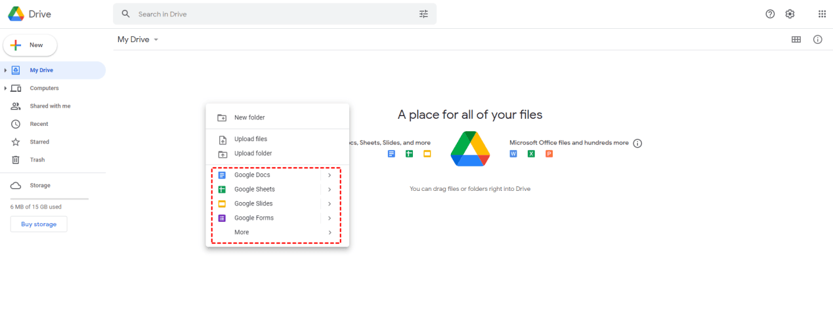Expand Google Sheets submenu arrow
This screenshot has height=328, width=833.
click(x=330, y=190)
